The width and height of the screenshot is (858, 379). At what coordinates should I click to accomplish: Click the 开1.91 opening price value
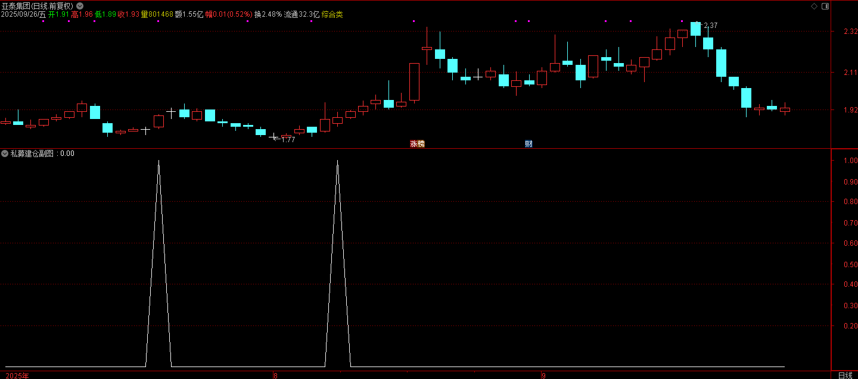click(x=59, y=14)
